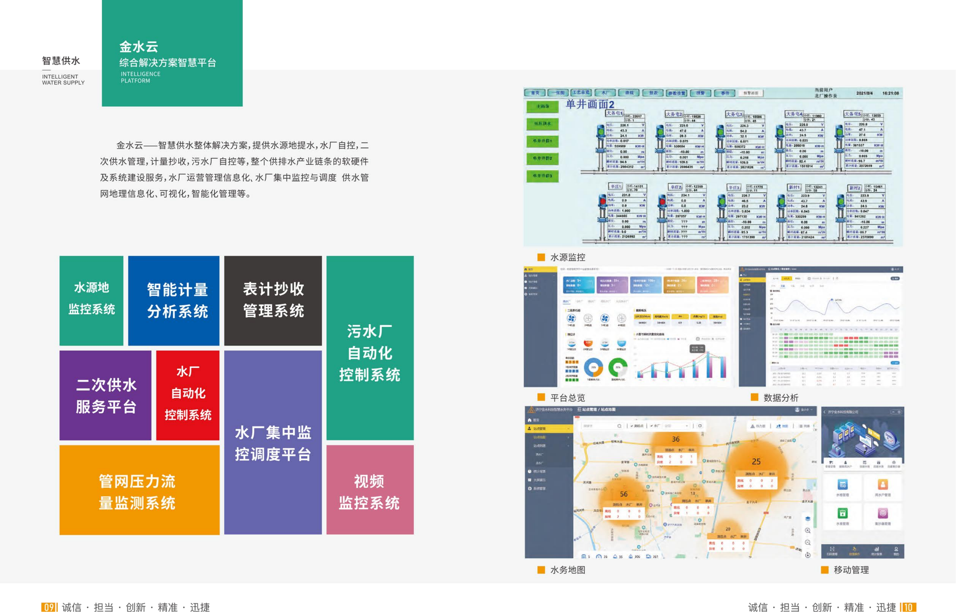Uncheck the 水厂 checkbox on map toolbar

(652, 426)
